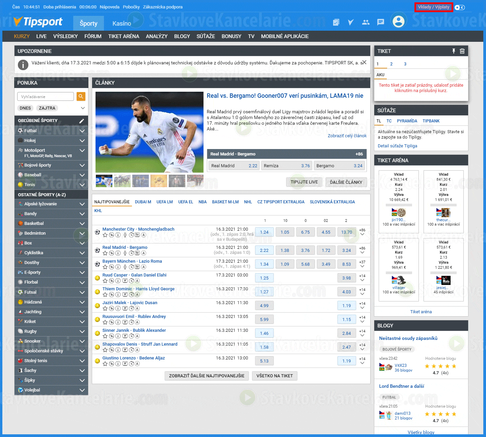The height and width of the screenshot is (437, 486).
Task: Select the UEFA LM tab
Action: click(x=165, y=202)
